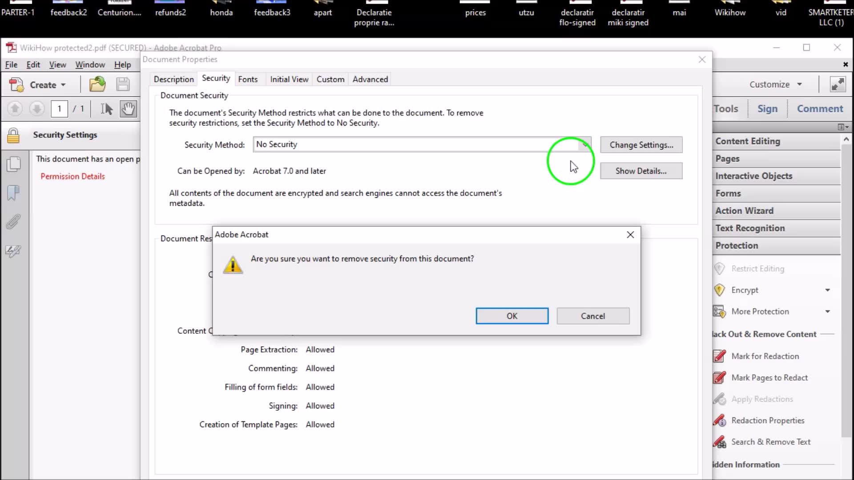Click the Save disk icon
The width and height of the screenshot is (854, 480).
click(123, 84)
